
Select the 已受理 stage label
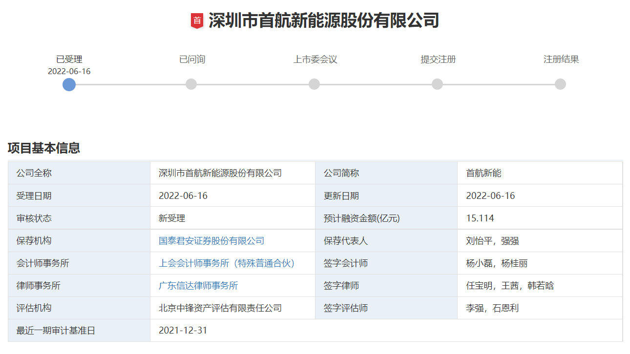[x=69, y=59]
